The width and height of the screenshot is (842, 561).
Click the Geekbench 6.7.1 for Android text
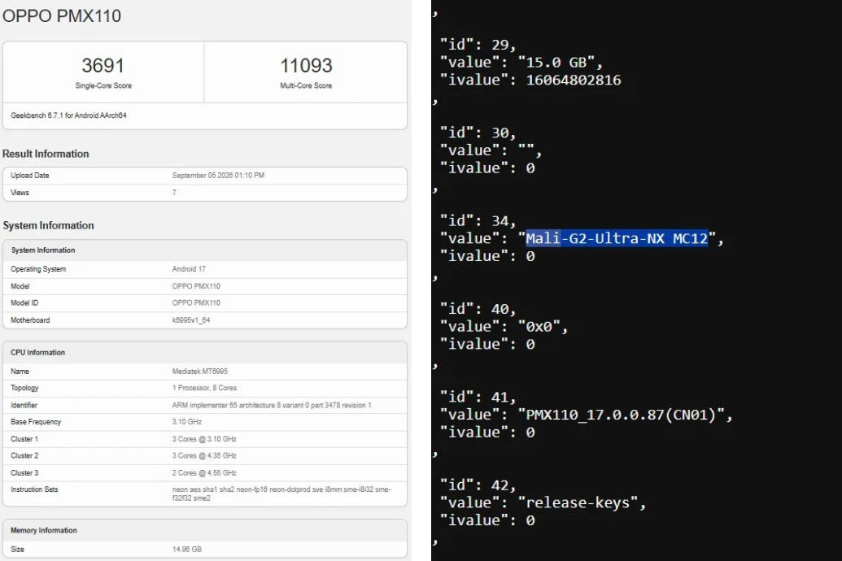click(68, 115)
